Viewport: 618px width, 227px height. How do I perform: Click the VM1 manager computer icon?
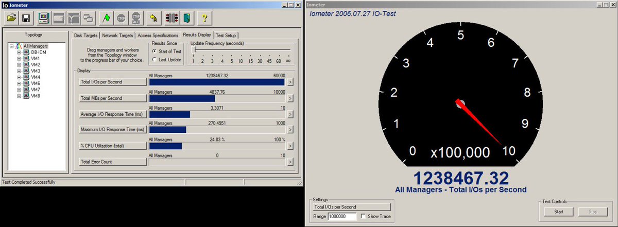26,59
